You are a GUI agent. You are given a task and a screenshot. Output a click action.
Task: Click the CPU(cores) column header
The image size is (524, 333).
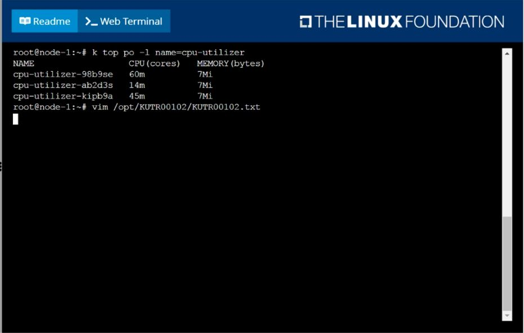(154, 64)
